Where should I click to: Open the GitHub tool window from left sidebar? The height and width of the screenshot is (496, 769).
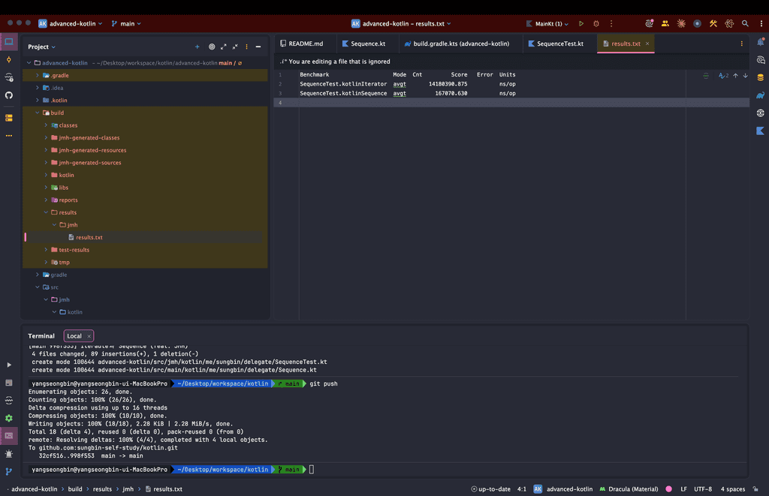tap(9, 95)
